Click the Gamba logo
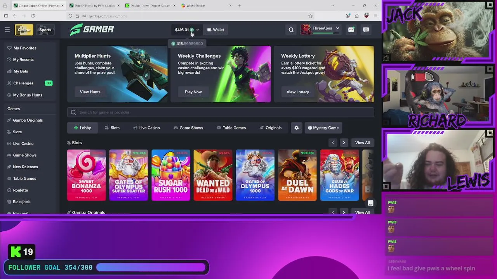This screenshot has height=279, width=497. 92,29
